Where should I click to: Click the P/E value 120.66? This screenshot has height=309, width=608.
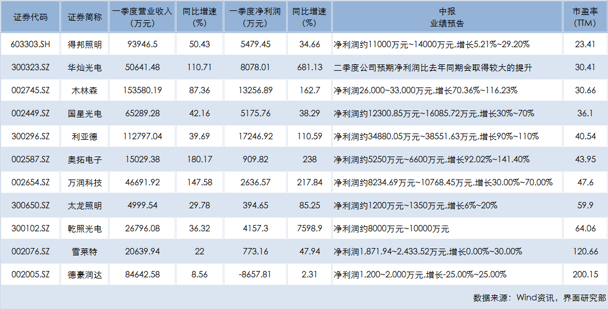[x=585, y=251]
